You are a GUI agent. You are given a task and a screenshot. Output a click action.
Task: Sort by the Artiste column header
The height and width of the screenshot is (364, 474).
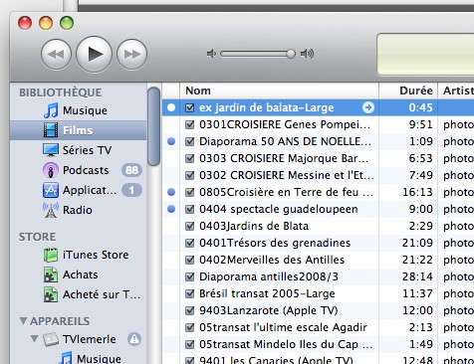pyautogui.click(x=456, y=91)
